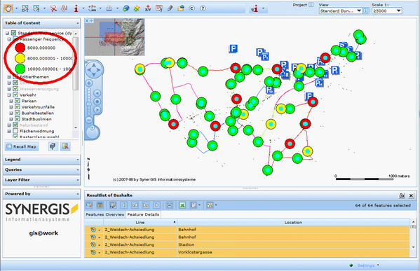The height and width of the screenshot is (271, 420).
Task: Open the Scale dropdown showing 25000
Action: (387, 11)
